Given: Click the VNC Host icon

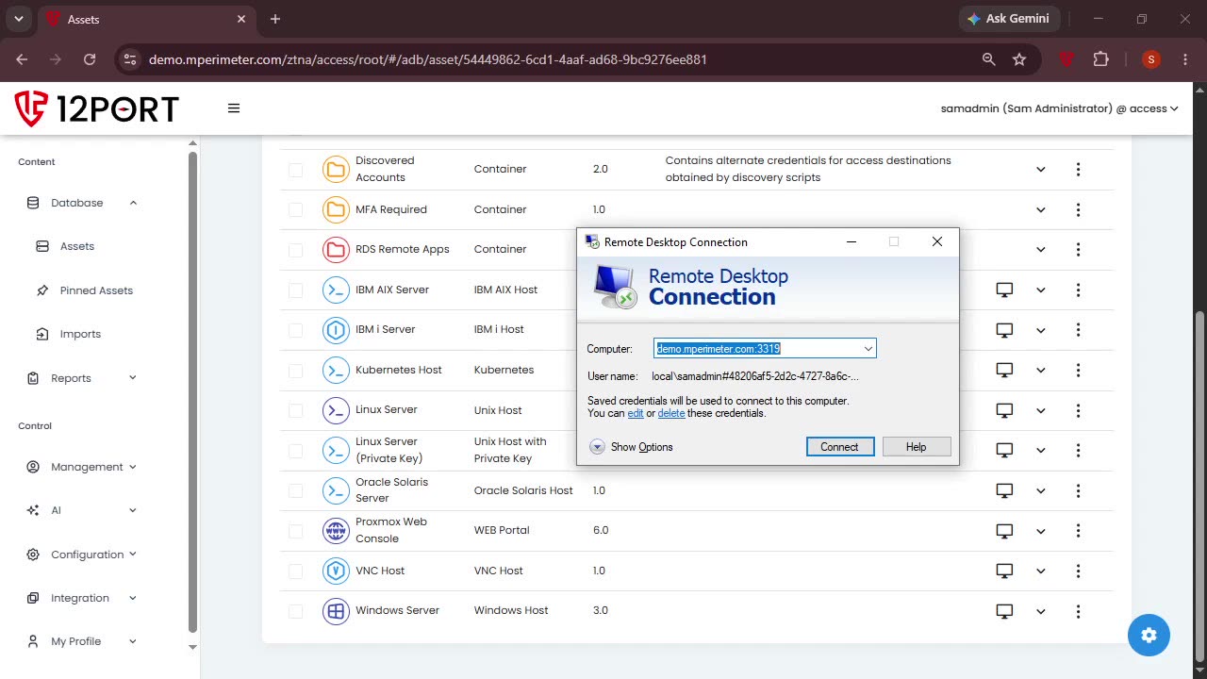Looking at the screenshot, I should click(336, 571).
